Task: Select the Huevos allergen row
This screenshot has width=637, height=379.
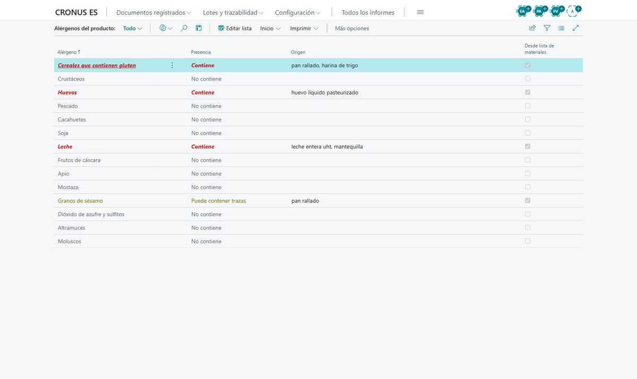Action: click(x=318, y=92)
